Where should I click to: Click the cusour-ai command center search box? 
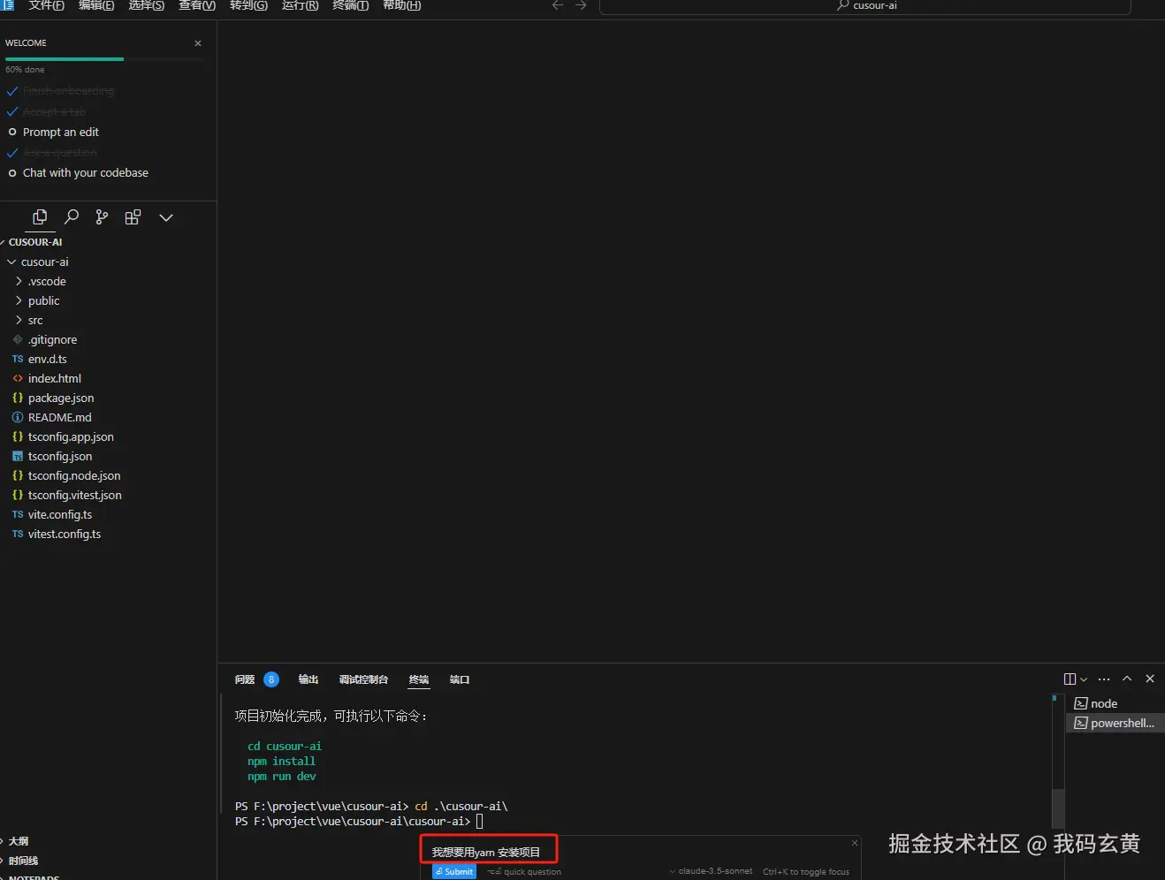tap(865, 6)
